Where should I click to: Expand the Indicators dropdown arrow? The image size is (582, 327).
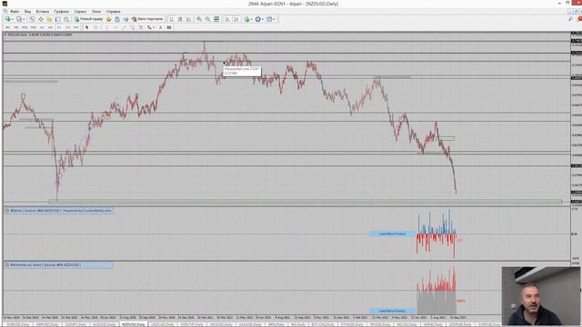tap(252, 19)
